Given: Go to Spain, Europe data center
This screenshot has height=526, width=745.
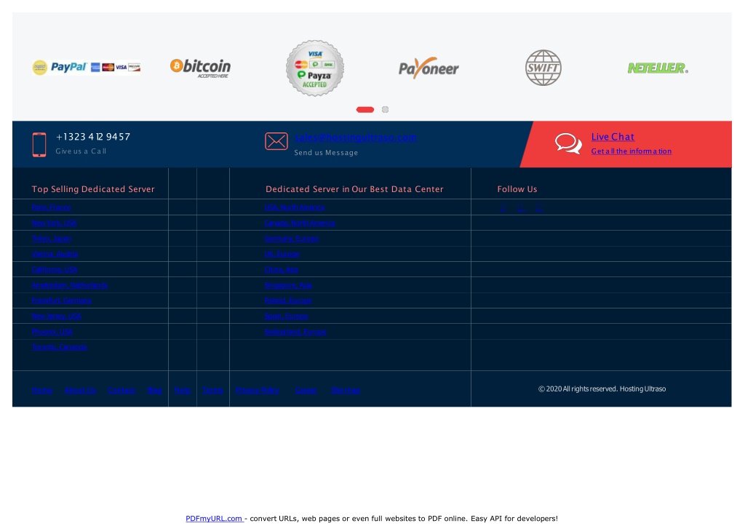Looking at the screenshot, I should click(286, 316).
